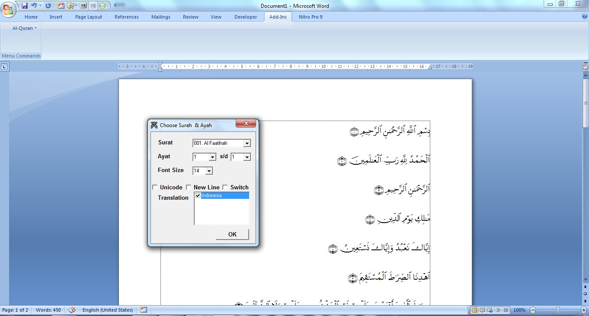The width and height of the screenshot is (589, 316).
Task: Click the 100% zoom level button
Action: [x=519, y=310]
